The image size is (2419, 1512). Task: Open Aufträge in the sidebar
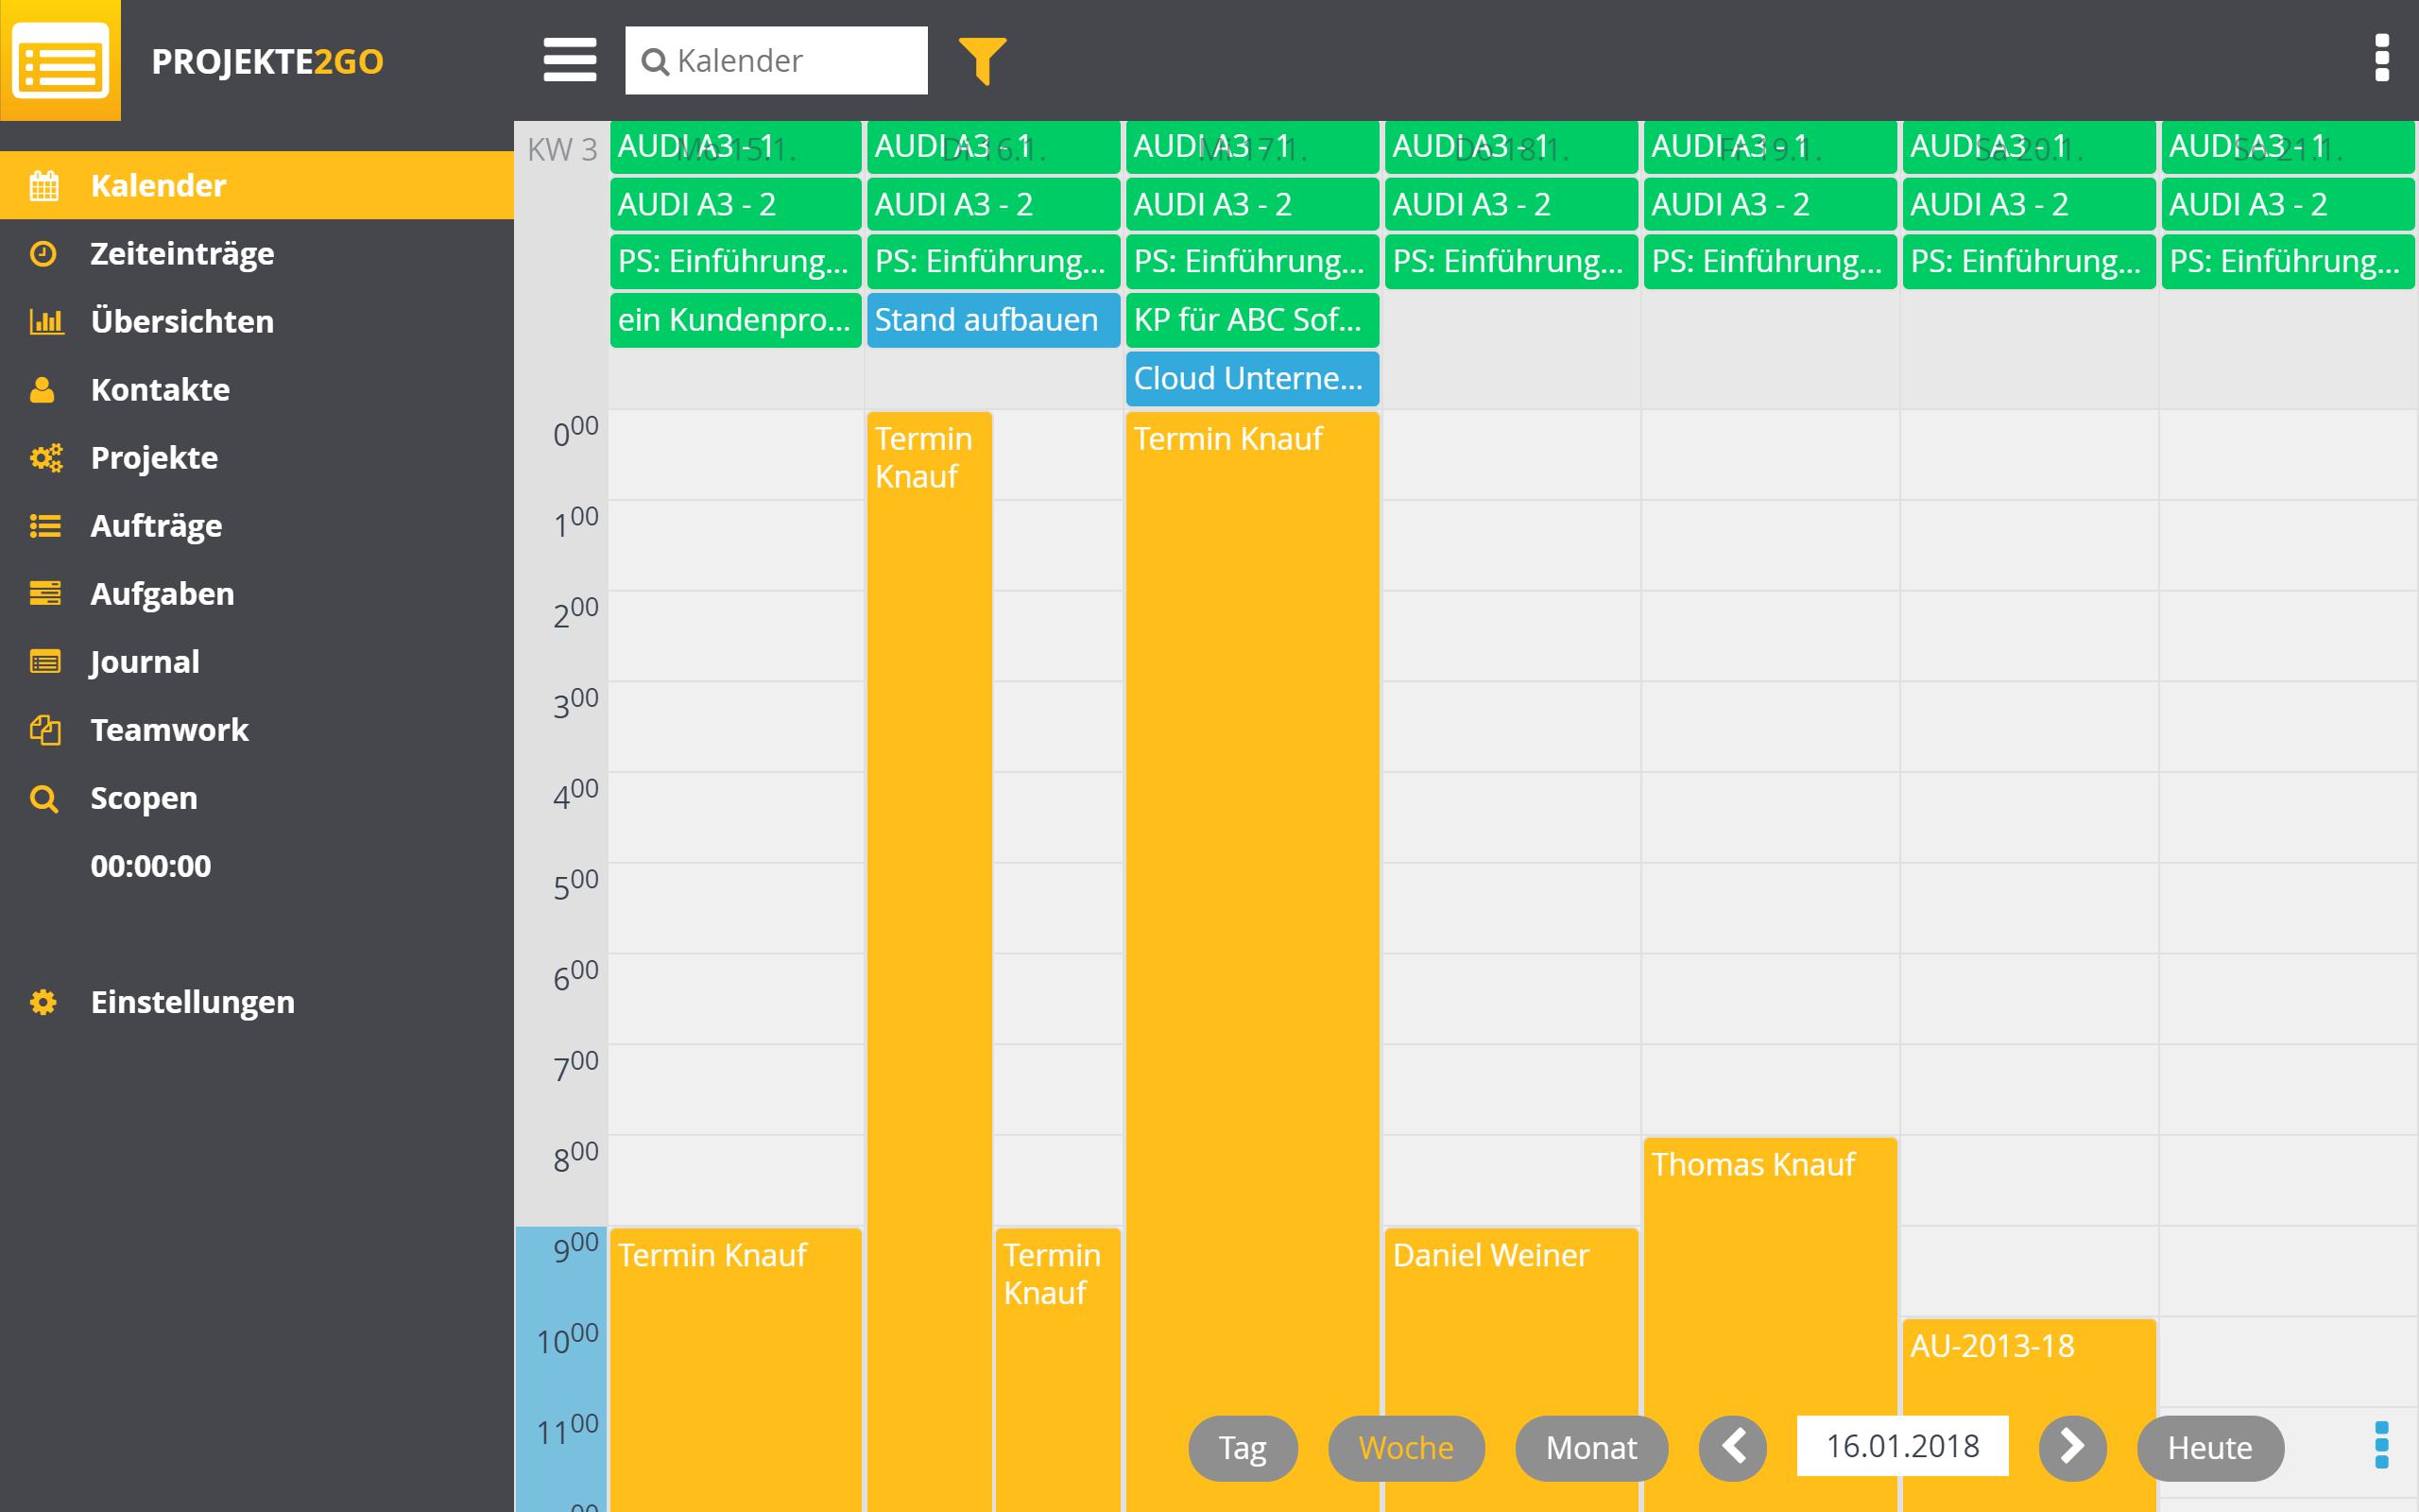tap(257, 525)
